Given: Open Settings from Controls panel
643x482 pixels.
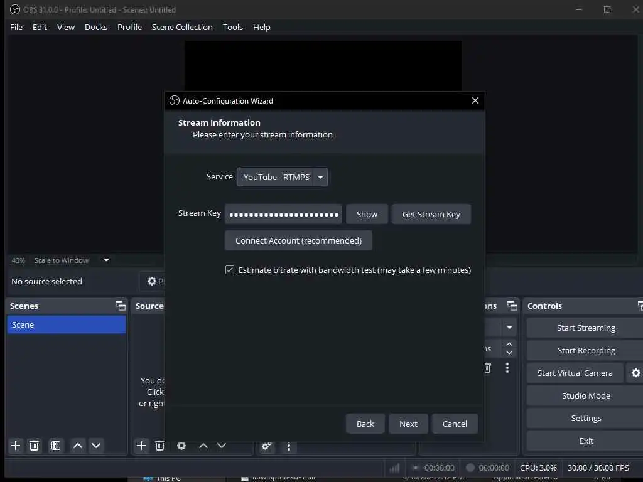Looking at the screenshot, I should pos(586,418).
